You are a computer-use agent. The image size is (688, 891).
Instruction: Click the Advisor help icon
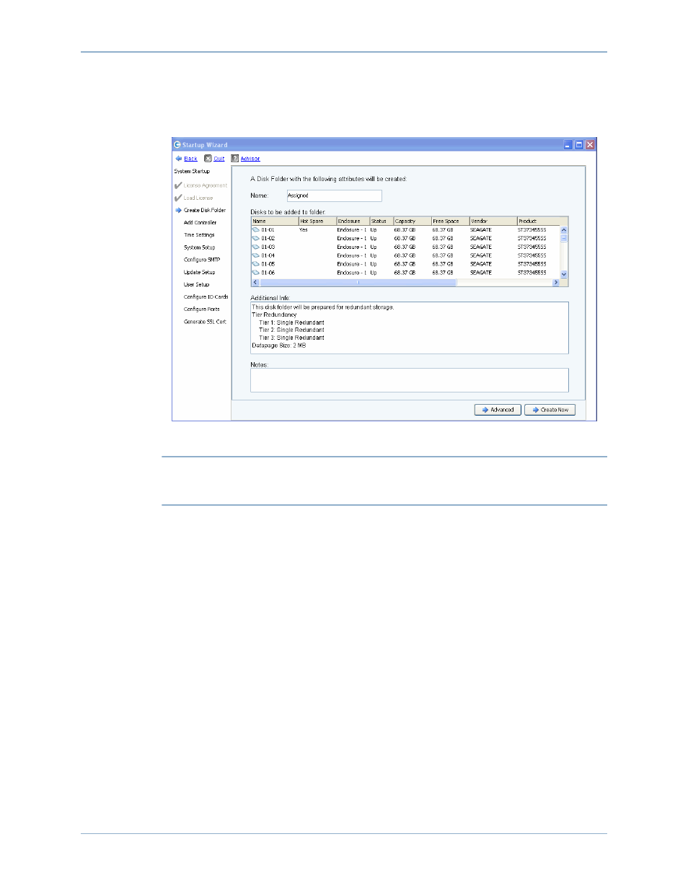click(234, 158)
